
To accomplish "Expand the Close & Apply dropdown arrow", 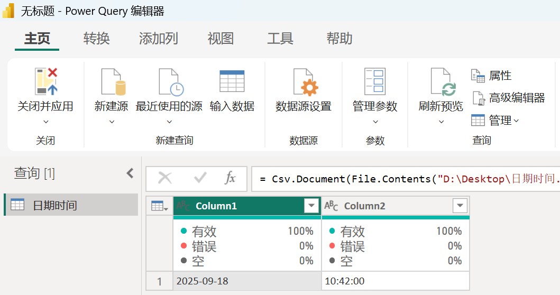I will [45, 122].
